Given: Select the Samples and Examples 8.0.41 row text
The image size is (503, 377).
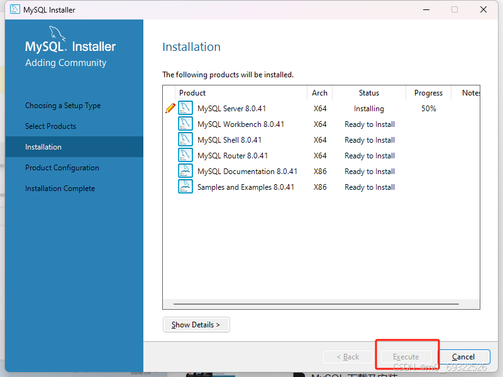Looking at the screenshot, I should pyautogui.click(x=246, y=187).
